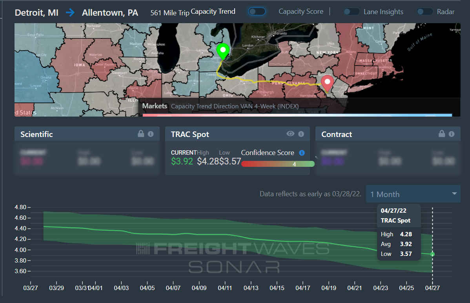This screenshot has height=303, width=470.
Task: Click the Allentown, PA destination text
Action: pos(110,13)
